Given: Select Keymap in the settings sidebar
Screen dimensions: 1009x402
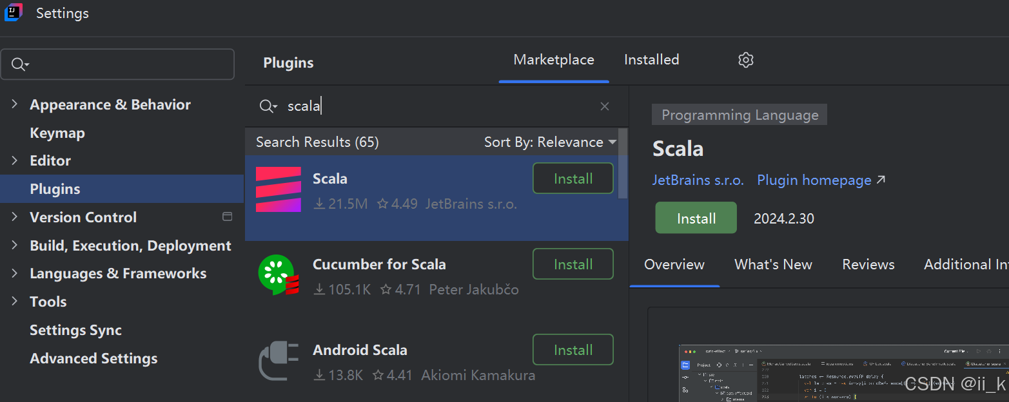Looking at the screenshot, I should pyautogui.click(x=57, y=133).
